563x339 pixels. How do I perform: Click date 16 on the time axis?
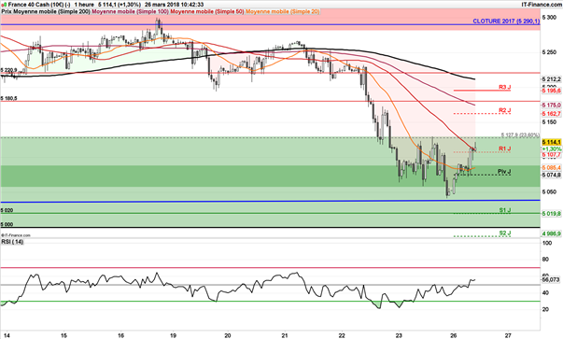(121, 335)
